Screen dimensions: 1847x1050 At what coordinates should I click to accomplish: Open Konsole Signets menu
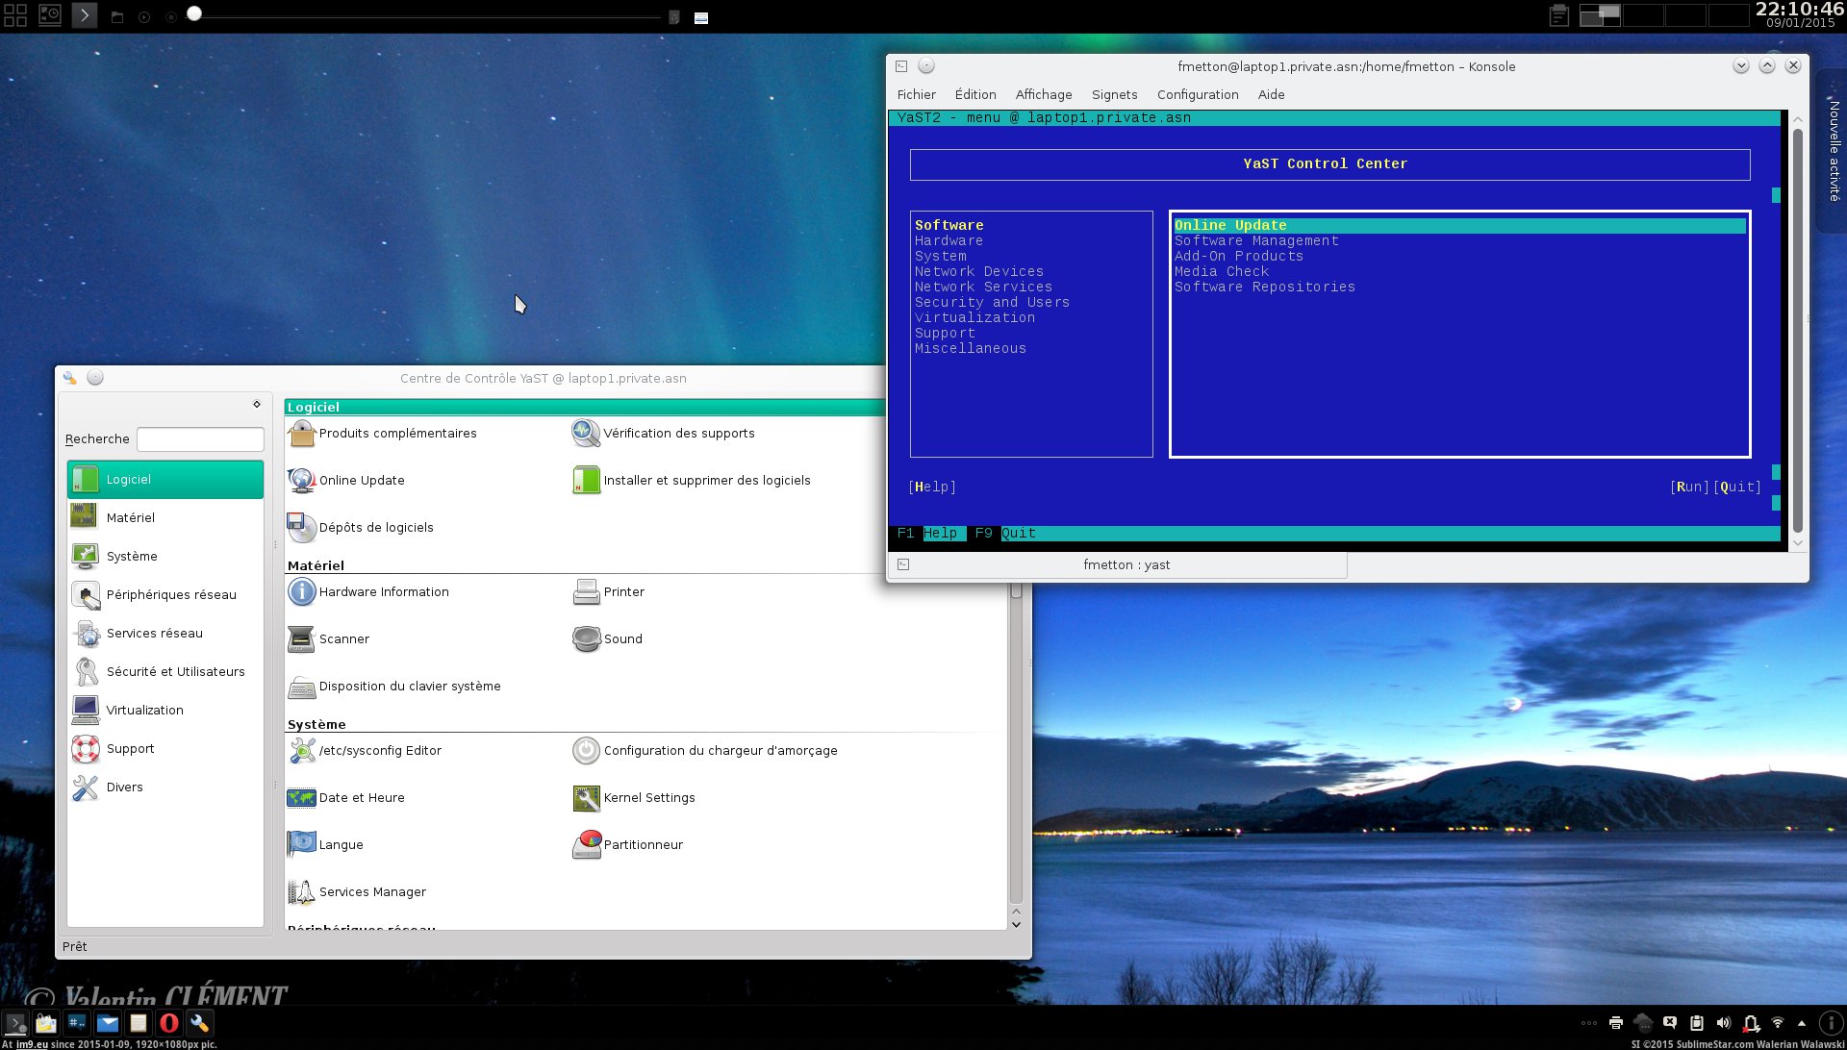1114,94
